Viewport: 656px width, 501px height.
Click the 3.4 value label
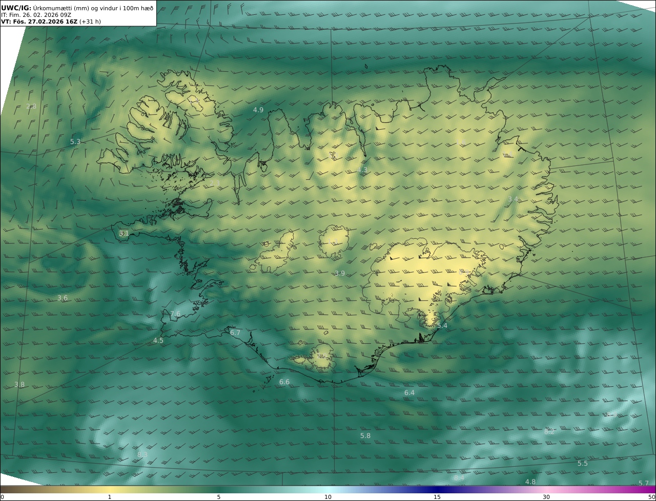[513, 199]
